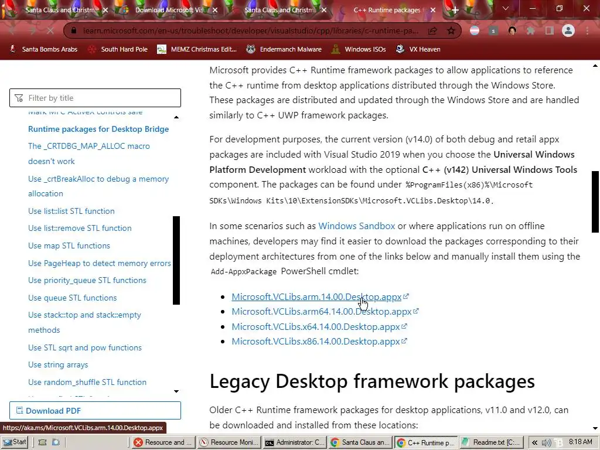Viewport: 600px width, 450px height.
Task: Open the VX Heaven bookmark
Action: 418,49
